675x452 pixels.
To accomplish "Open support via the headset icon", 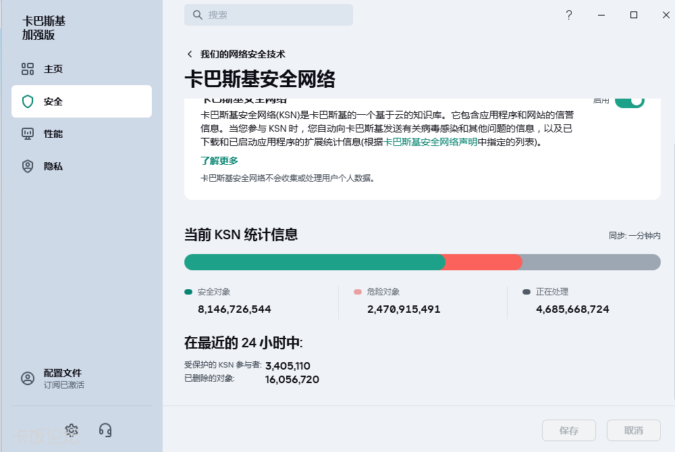I will pyautogui.click(x=105, y=430).
